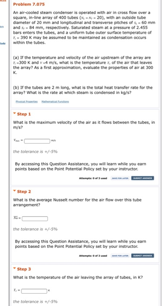Click the Attempts counter in Step 1
This screenshot has width=162, height=306.
tap(93, 178)
